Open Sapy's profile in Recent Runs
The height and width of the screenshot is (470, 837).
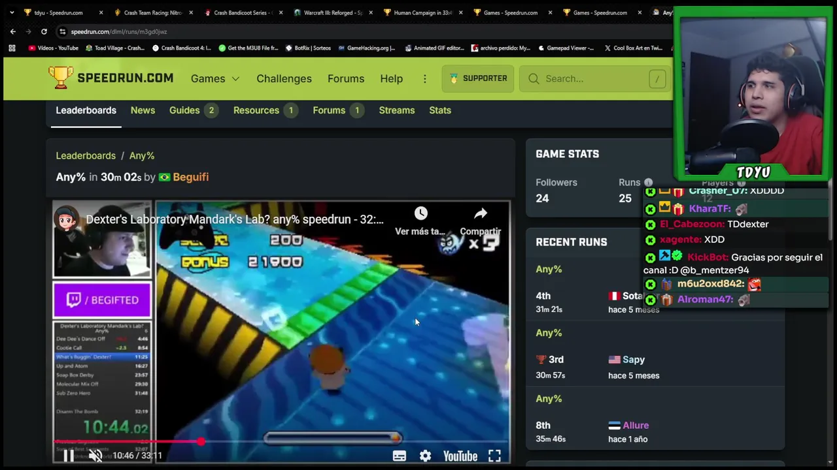[x=634, y=360]
